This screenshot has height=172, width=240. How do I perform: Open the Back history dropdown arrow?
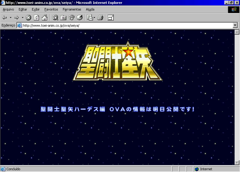[x=10, y=18]
